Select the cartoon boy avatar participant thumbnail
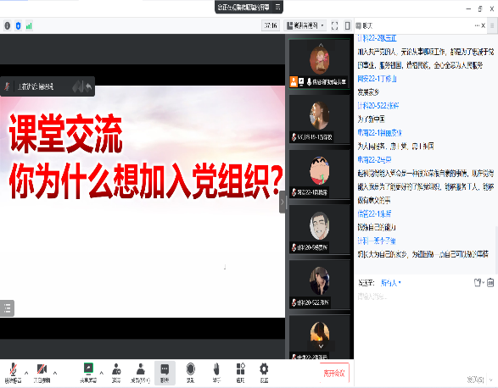This screenshot has height=388, width=498. click(x=319, y=175)
